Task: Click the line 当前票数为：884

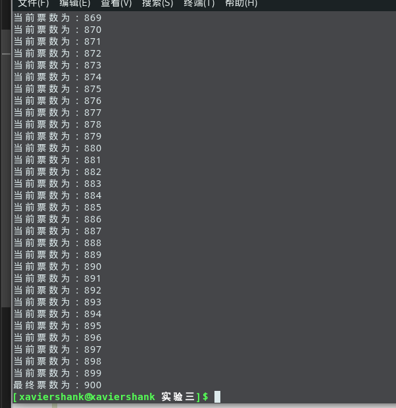Action: coord(57,195)
